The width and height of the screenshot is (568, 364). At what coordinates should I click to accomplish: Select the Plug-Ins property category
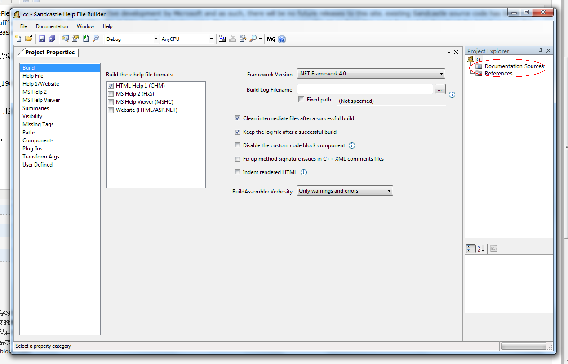[60, 149]
